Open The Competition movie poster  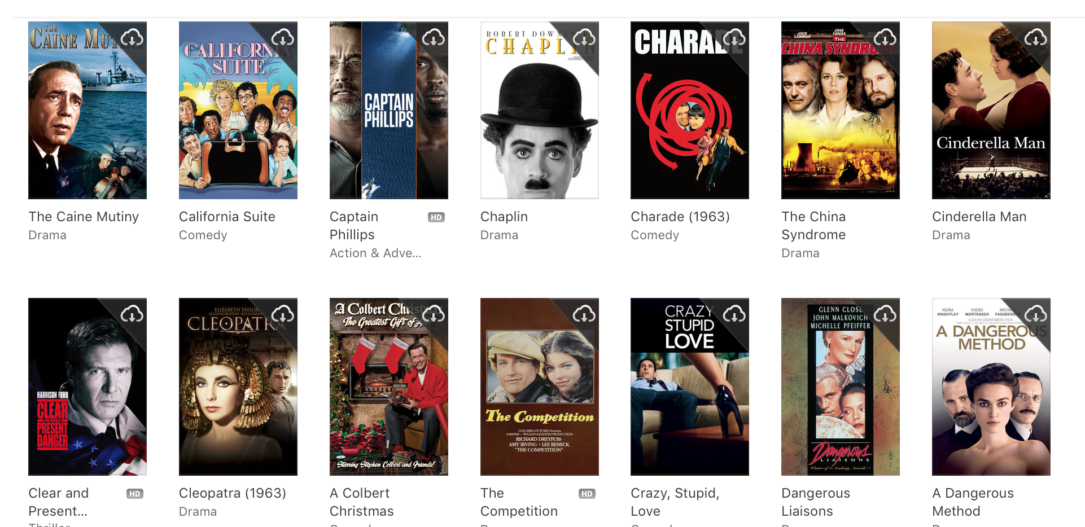tap(540, 387)
